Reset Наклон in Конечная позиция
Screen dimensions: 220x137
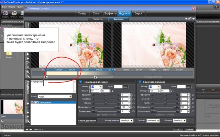coord(192,103)
